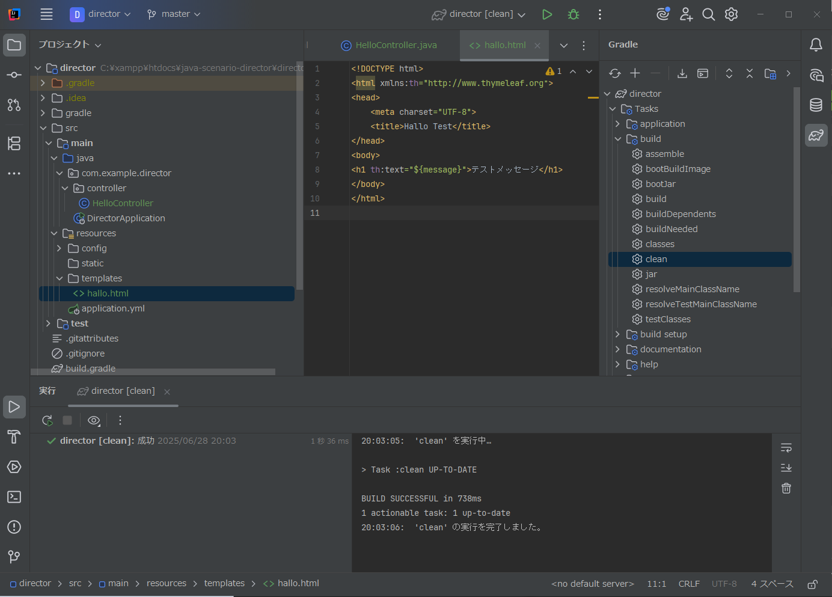Run the director clean configuration
Image resolution: width=832 pixels, height=597 pixels.
pos(547,13)
